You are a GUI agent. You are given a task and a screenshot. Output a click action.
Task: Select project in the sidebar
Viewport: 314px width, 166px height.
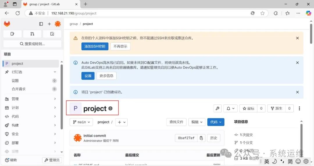coord(31,64)
